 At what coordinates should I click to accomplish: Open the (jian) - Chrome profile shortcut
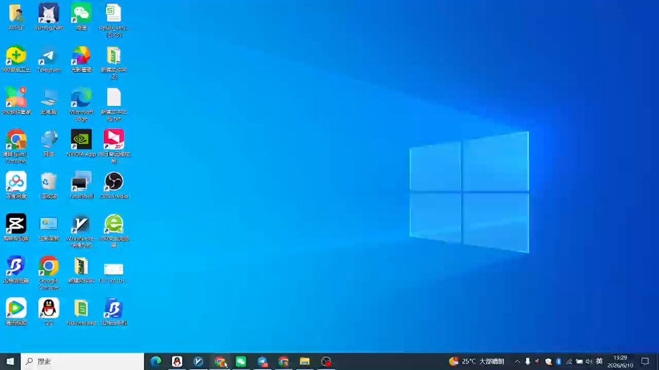point(16,146)
